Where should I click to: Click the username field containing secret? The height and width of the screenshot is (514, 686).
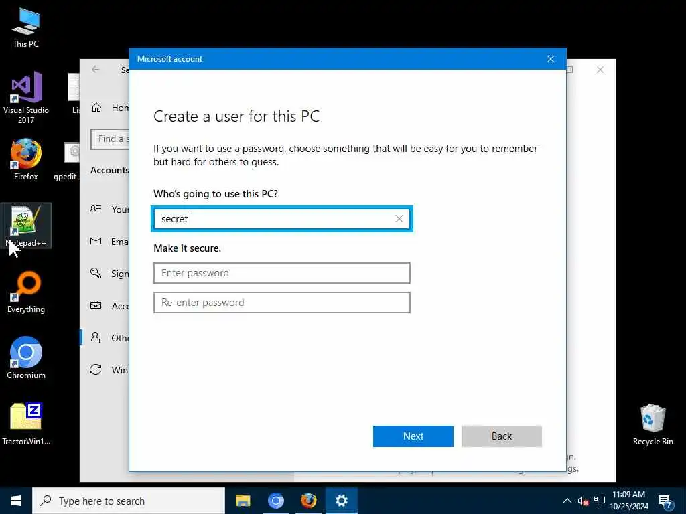point(282,219)
